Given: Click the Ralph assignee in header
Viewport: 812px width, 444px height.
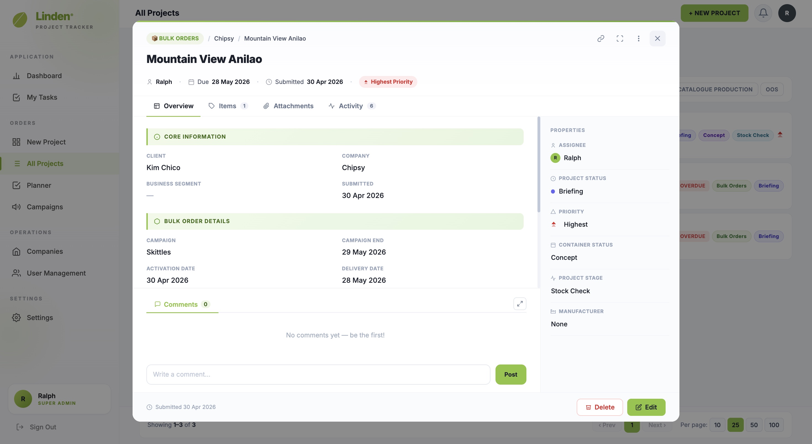Looking at the screenshot, I should point(160,82).
